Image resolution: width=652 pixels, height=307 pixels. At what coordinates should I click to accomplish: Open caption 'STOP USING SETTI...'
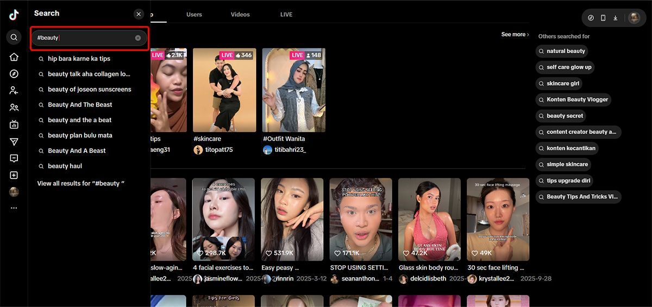click(x=360, y=267)
